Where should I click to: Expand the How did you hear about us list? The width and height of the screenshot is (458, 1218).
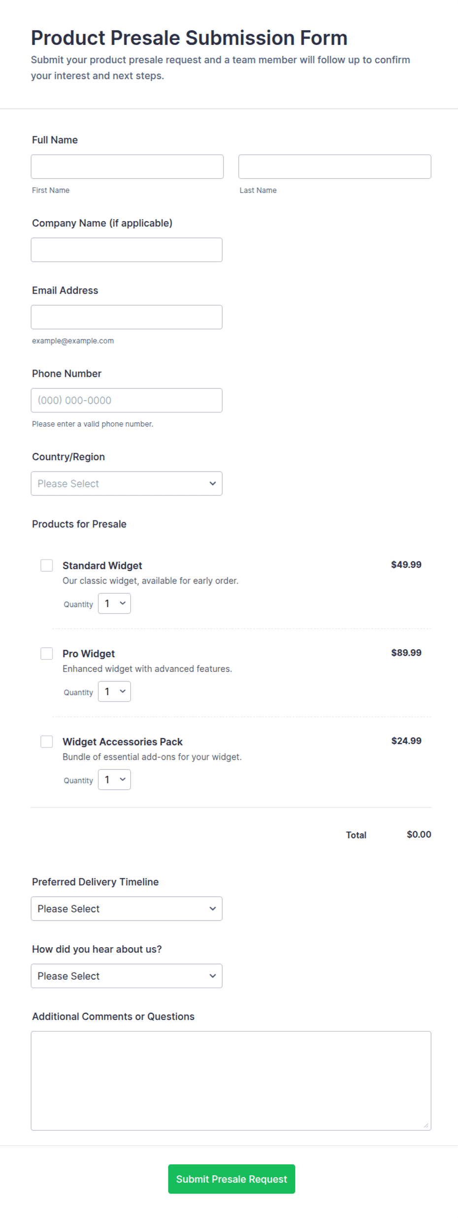[127, 976]
